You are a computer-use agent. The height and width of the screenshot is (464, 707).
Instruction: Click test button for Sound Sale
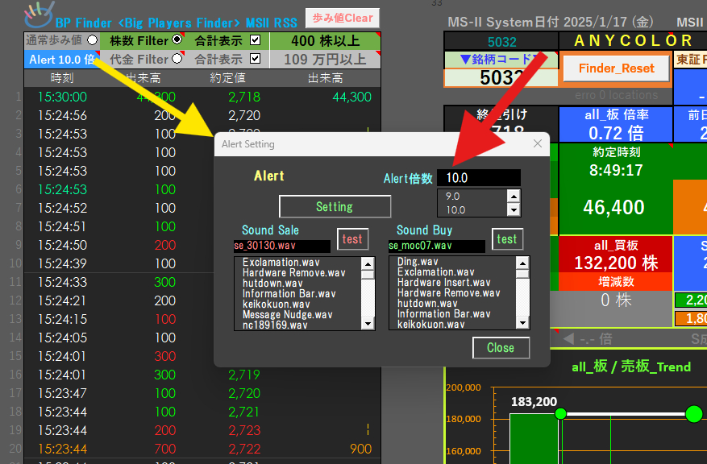coord(352,238)
